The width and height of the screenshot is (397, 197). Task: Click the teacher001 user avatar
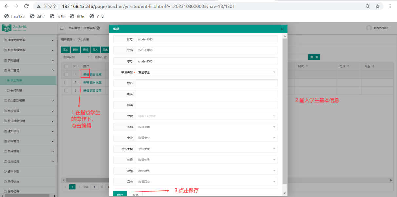tap(369, 28)
